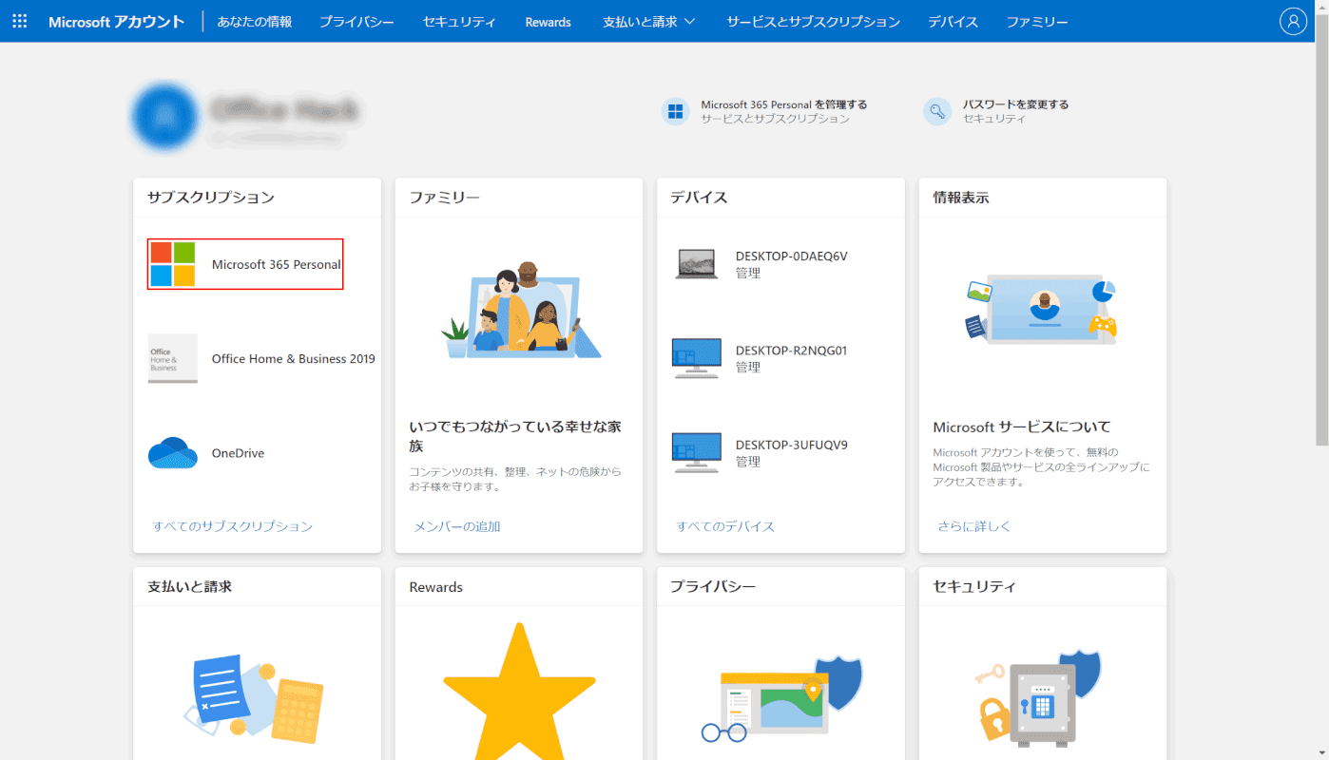Click the DESKTOP-3UFUQV9 monitor icon
1329x760 pixels.
point(697,452)
